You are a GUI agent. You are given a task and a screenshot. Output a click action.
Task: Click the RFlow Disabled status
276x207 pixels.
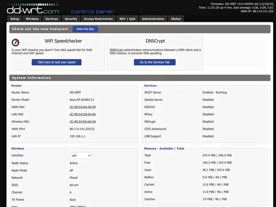(x=208, y=114)
